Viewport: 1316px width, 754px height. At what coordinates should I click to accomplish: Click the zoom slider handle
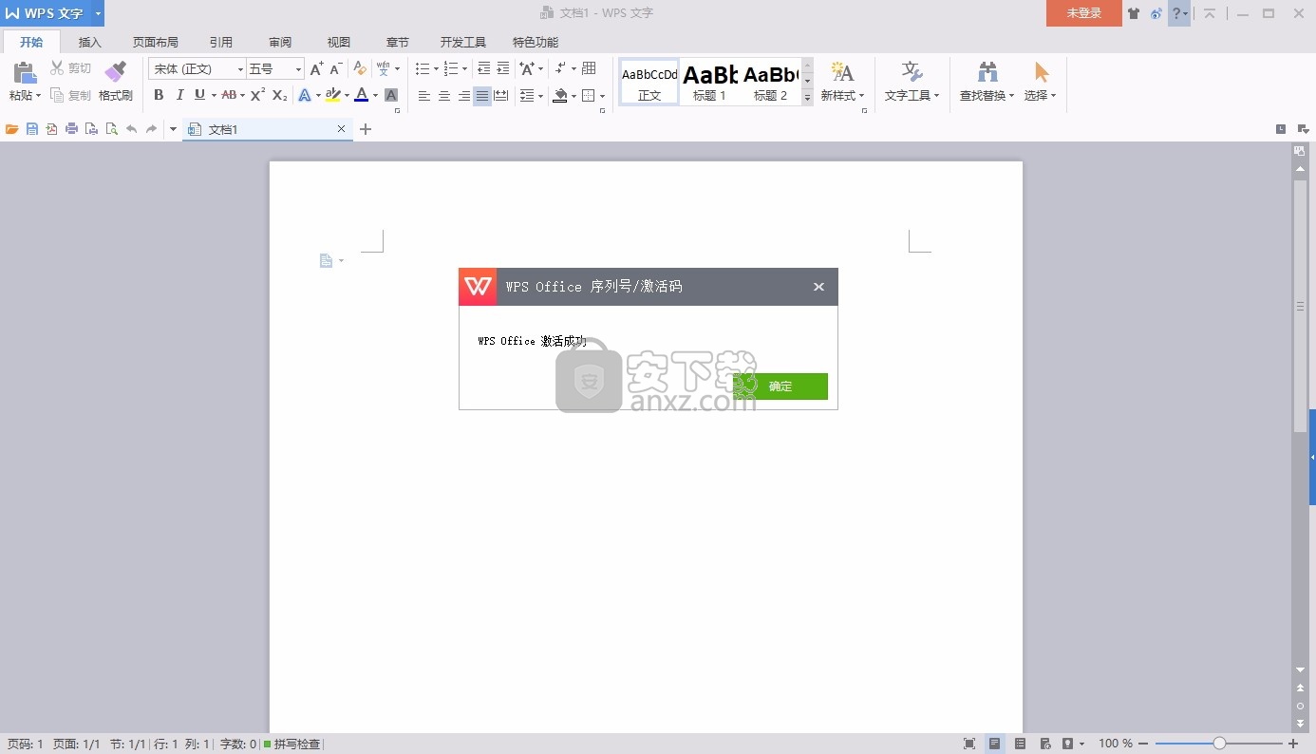pos(1219,744)
